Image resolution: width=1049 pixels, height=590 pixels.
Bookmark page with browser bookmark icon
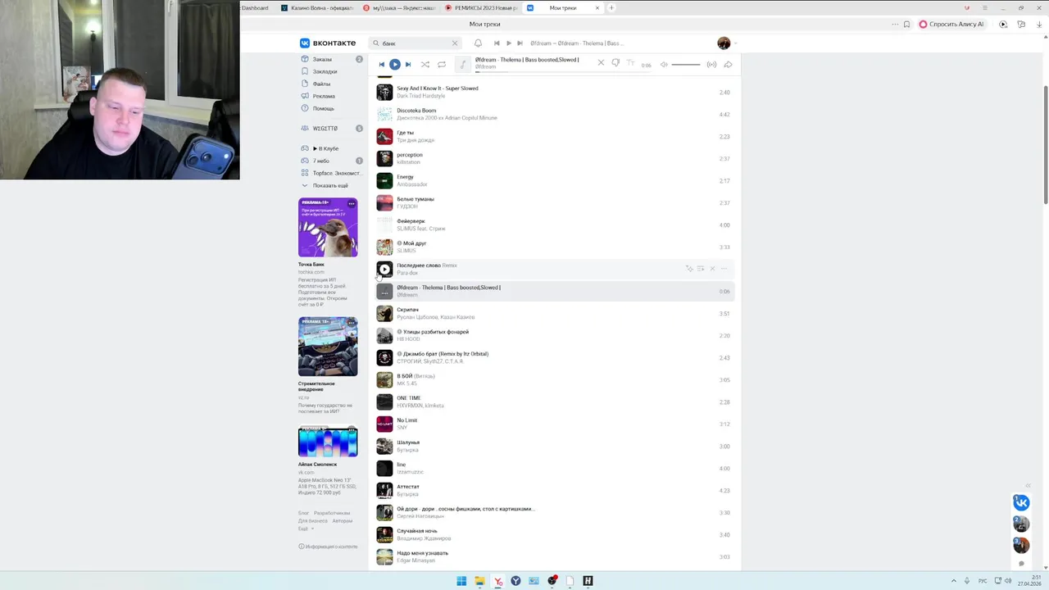[x=906, y=25]
